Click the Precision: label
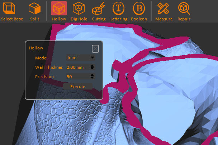 [x=45, y=77]
